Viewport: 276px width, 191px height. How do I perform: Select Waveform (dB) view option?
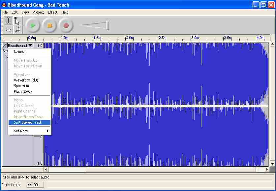tap(30, 80)
